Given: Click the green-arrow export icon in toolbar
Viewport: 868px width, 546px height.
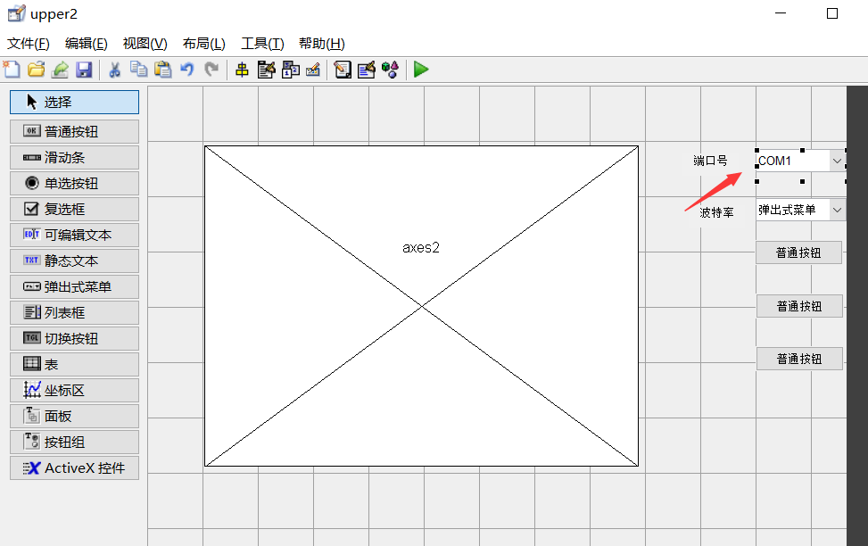Looking at the screenshot, I should [60, 70].
